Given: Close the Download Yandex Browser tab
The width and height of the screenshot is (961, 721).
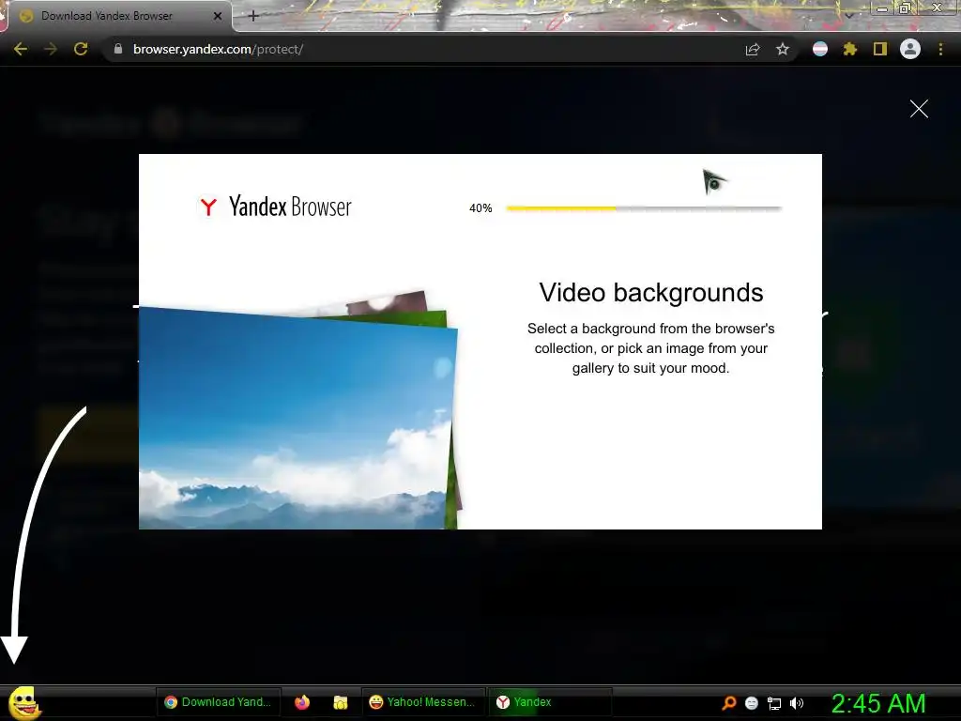Looking at the screenshot, I should [218, 16].
